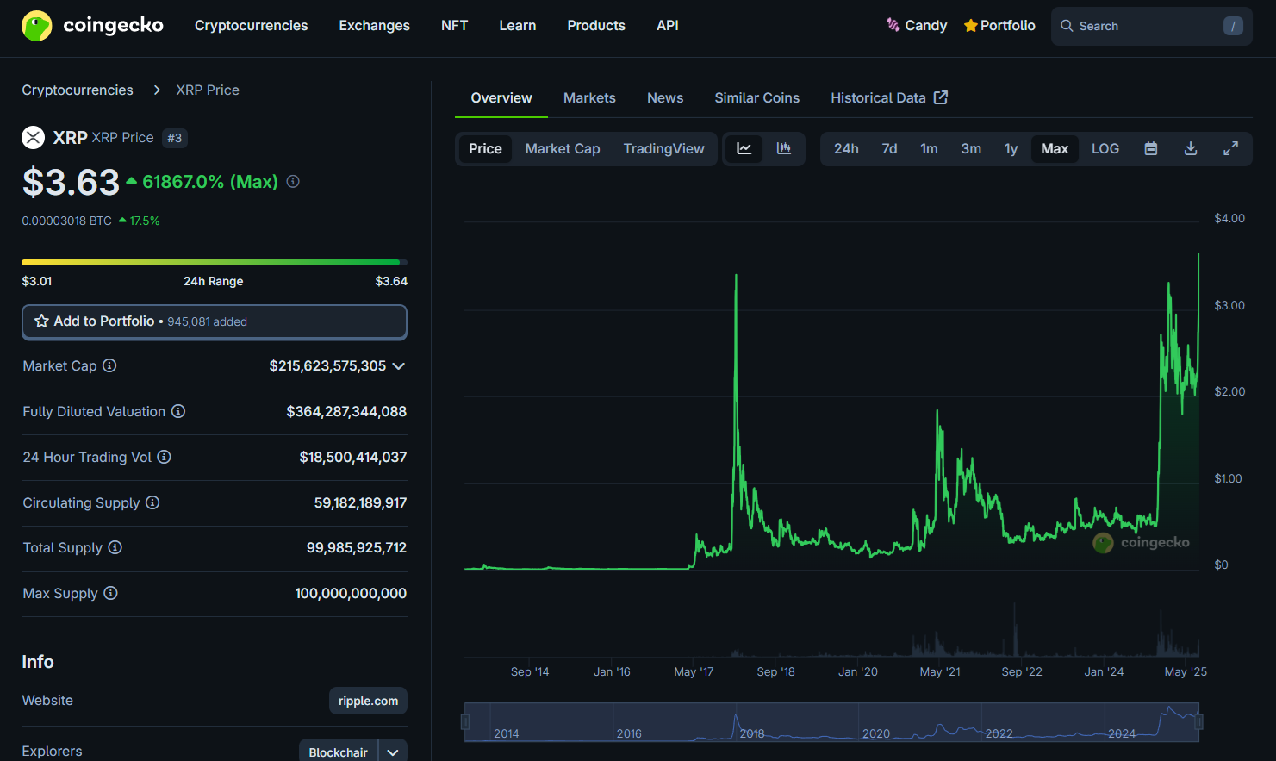
Task: Open the Candy rewards icon
Action: [x=893, y=25]
